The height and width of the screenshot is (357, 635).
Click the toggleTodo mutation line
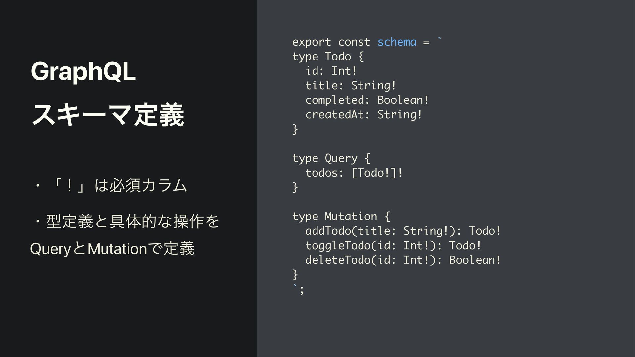pyautogui.click(x=393, y=246)
